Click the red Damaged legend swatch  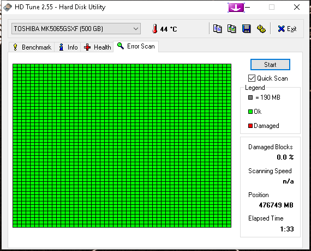tap(250, 126)
